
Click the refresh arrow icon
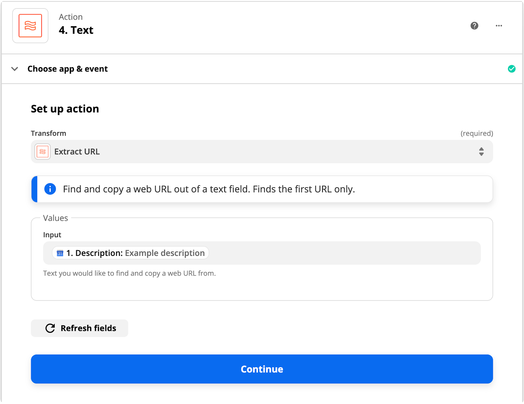[50, 328]
